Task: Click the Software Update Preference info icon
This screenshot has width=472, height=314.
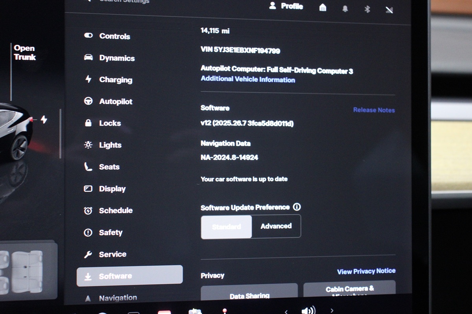Action: tap(297, 207)
